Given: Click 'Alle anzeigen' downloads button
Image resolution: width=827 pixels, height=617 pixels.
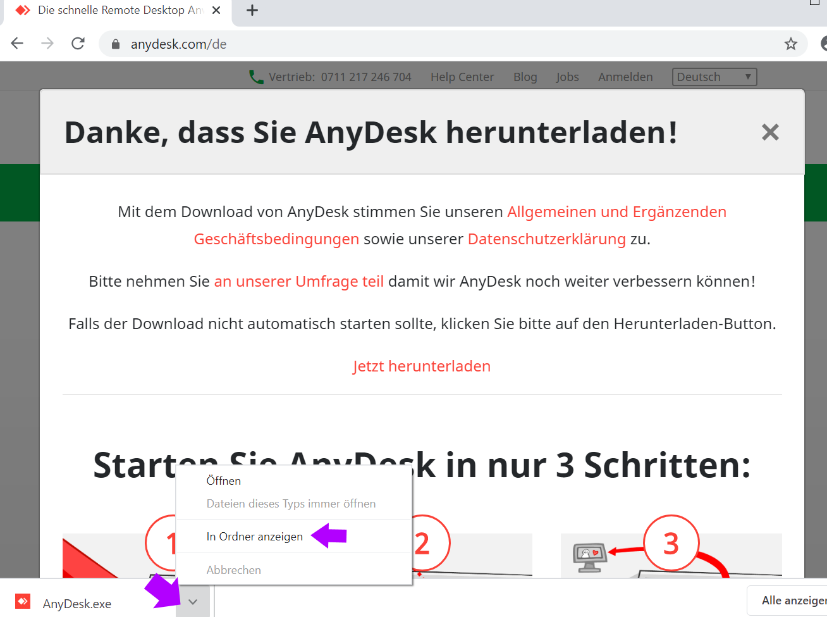Looking at the screenshot, I should (790, 601).
